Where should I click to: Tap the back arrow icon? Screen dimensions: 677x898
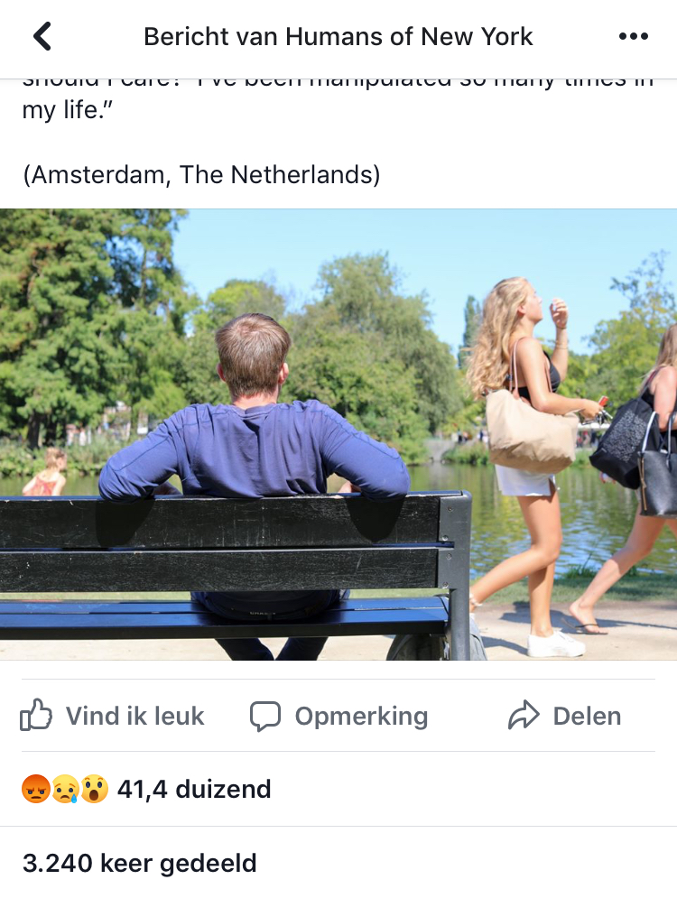pyautogui.click(x=42, y=36)
